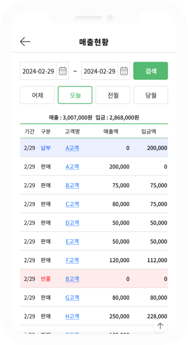Click the scroll-to-top arrow button

(x=160, y=326)
